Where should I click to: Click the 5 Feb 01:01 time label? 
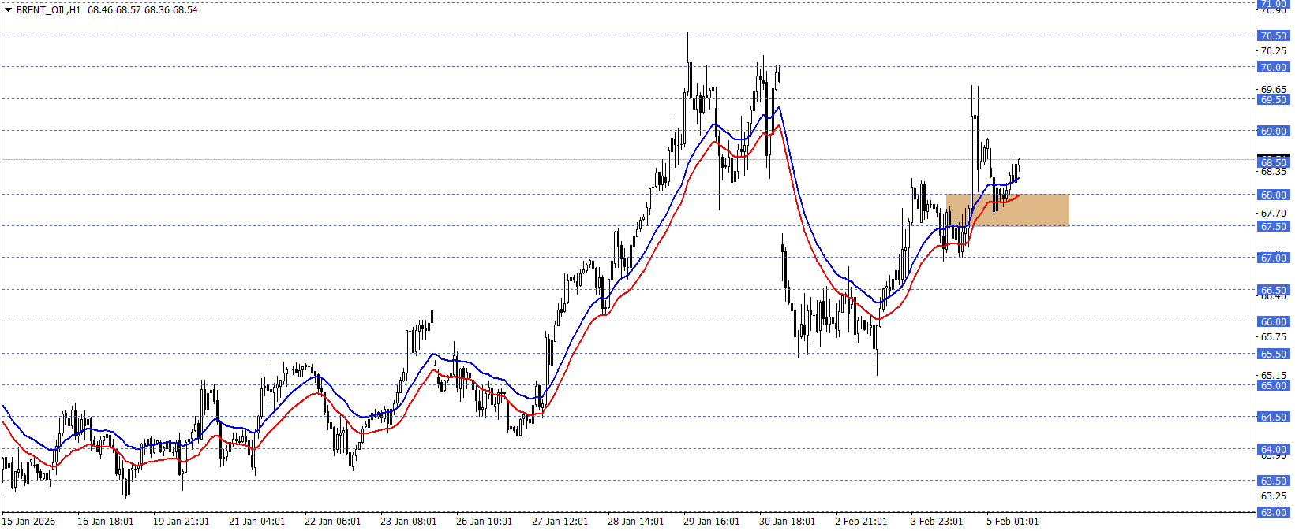click(x=1012, y=522)
